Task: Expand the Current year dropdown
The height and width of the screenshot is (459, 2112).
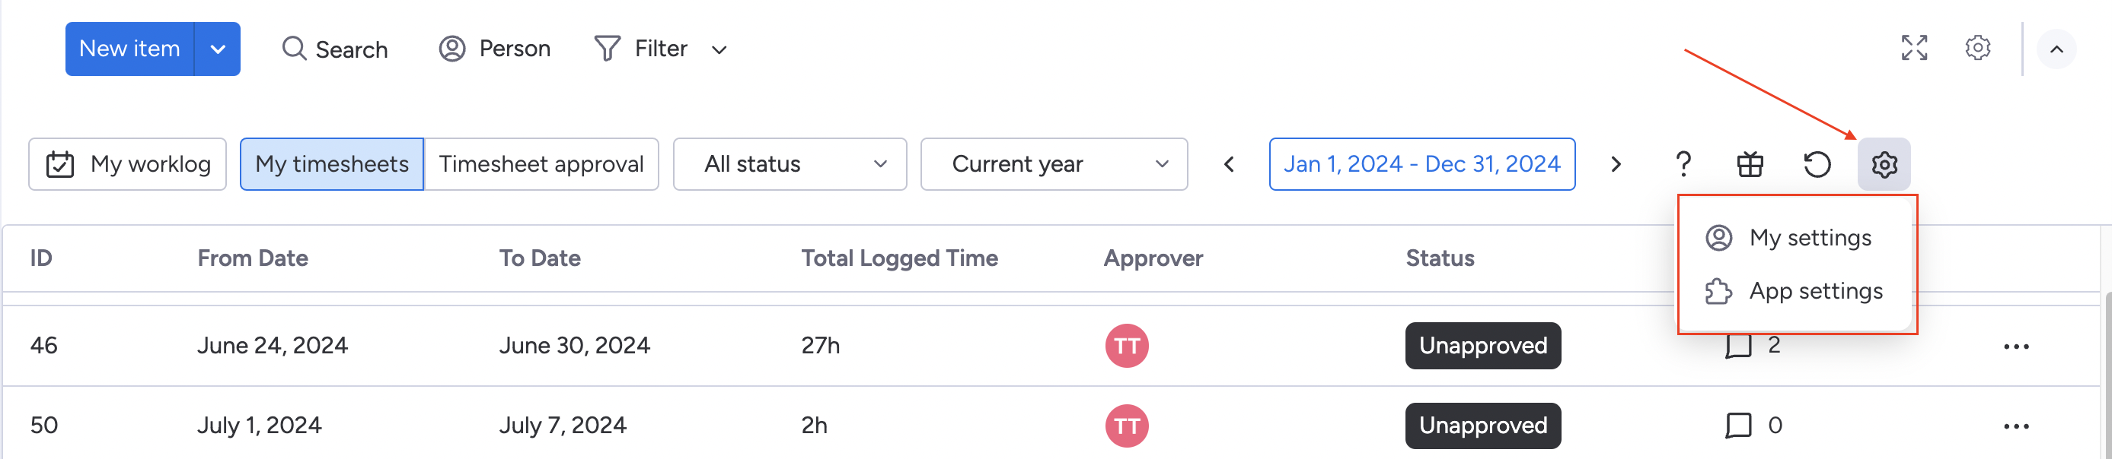Action: point(1054,164)
